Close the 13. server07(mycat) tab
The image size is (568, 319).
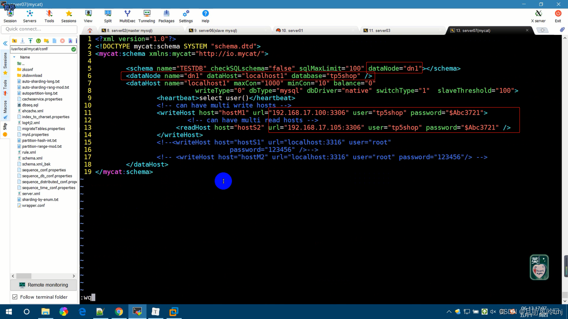tap(527, 30)
